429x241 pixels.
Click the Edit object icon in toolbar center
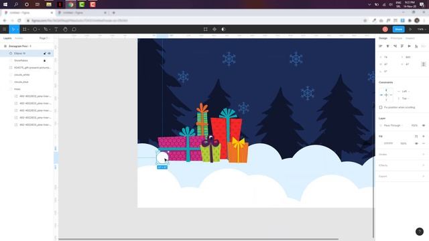pyautogui.click(x=206, y=29)
